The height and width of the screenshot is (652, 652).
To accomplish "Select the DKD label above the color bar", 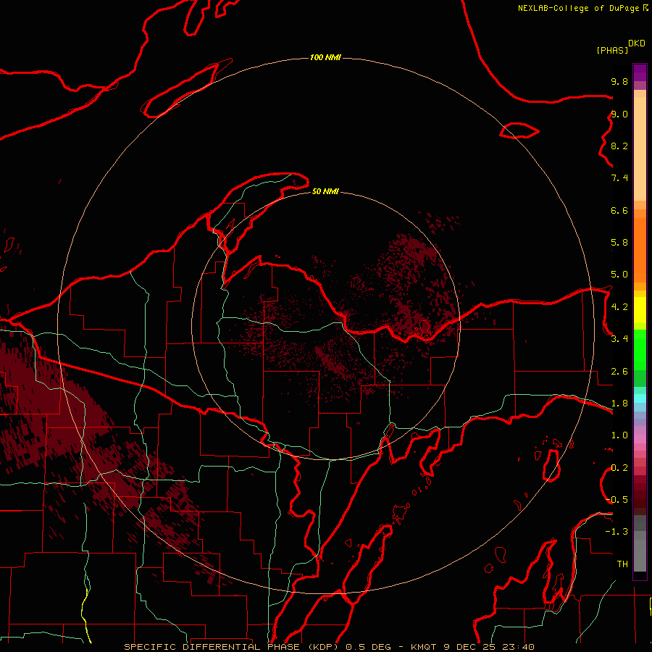I will point(637,43).
